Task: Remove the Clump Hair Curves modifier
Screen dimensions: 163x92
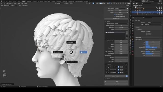Action: 126,73
